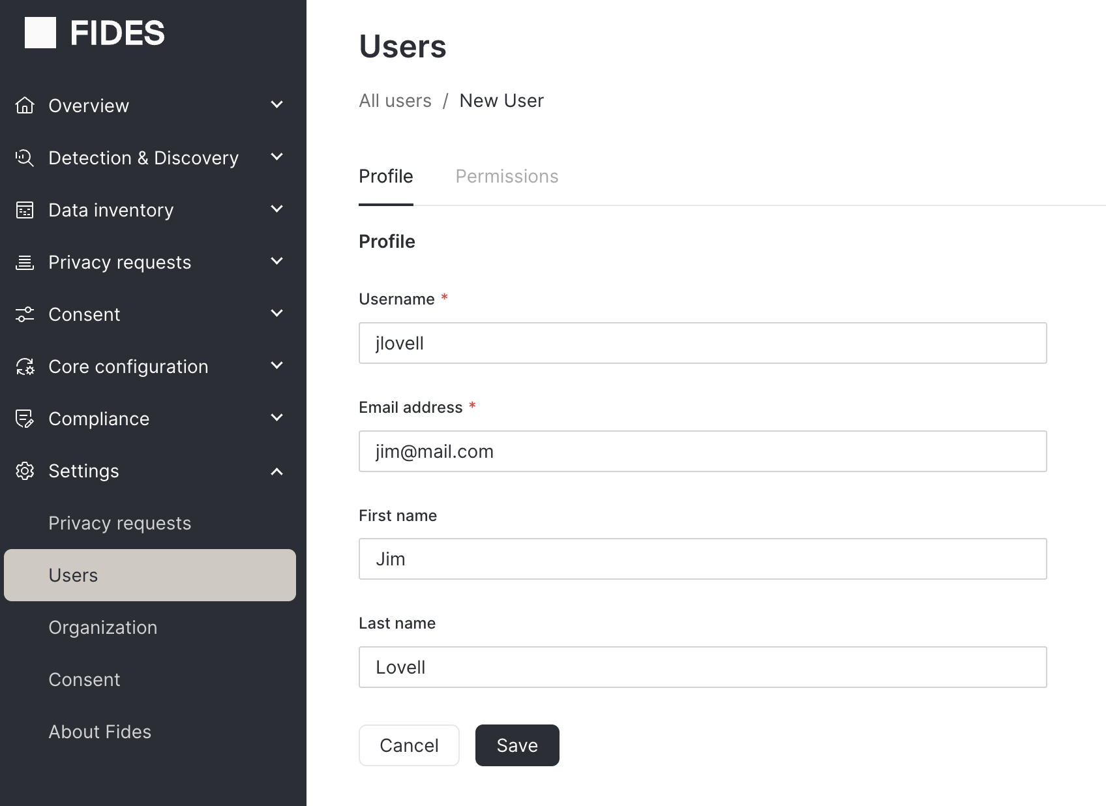Expand the Consent navigation section
This screenshot has height=806, width=1106.
point(276,314)
